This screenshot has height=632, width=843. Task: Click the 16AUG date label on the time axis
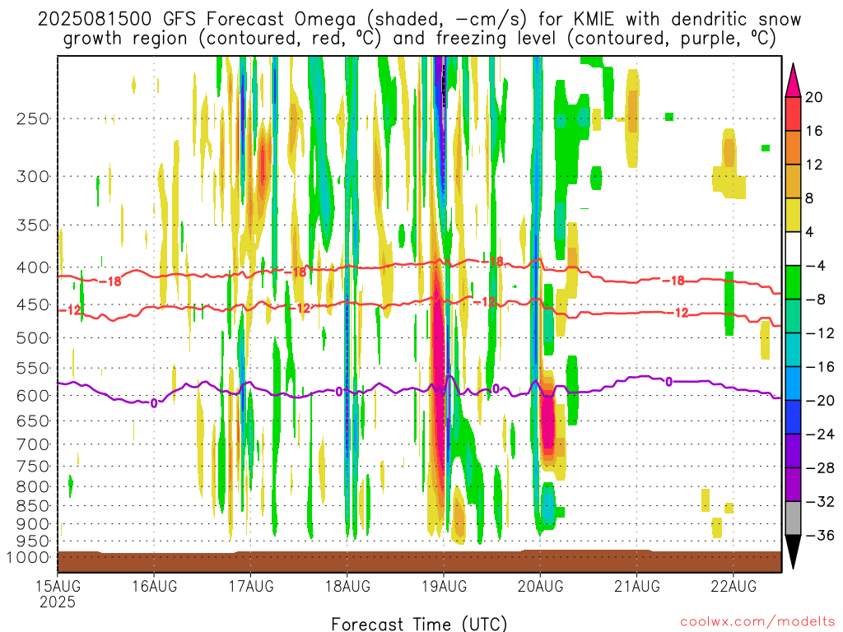tap(154, 586)
